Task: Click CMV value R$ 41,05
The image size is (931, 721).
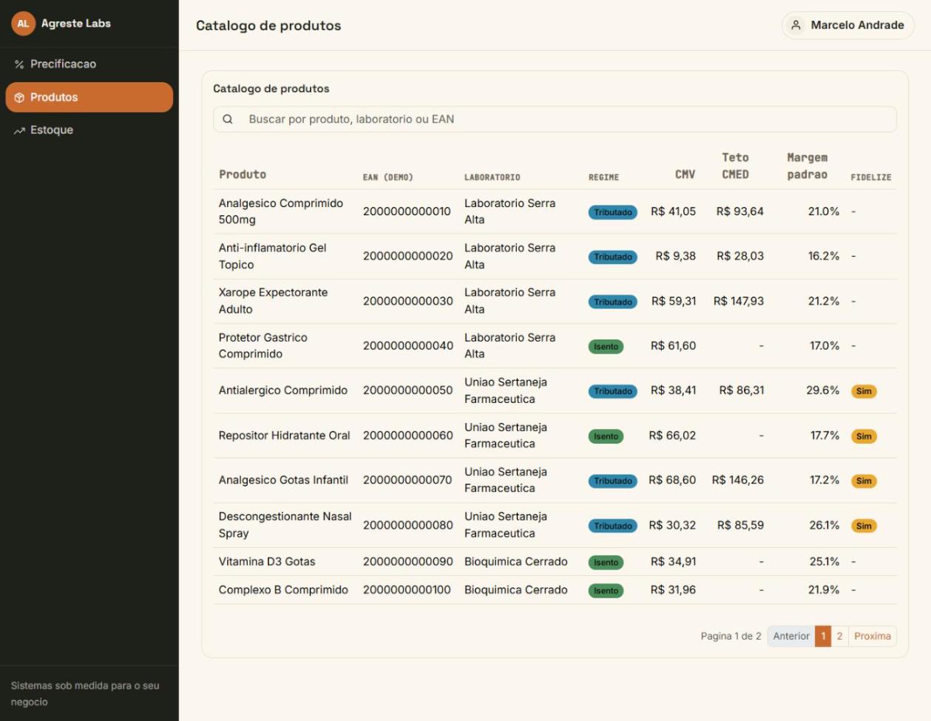Action: [x=673, y=211]
